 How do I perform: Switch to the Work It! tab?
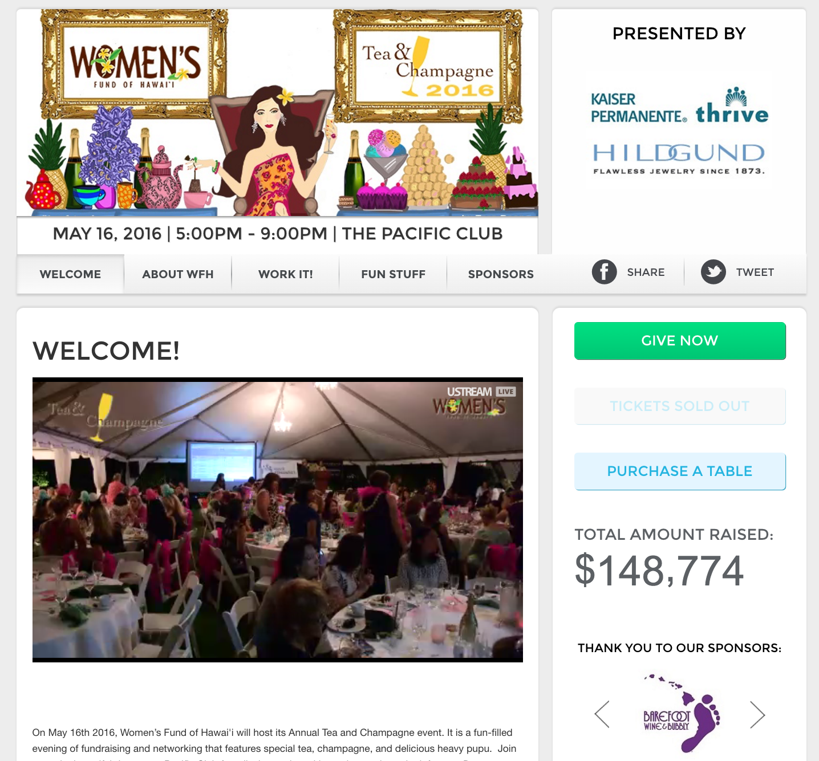pyautogui.click(x=286, y=274)
